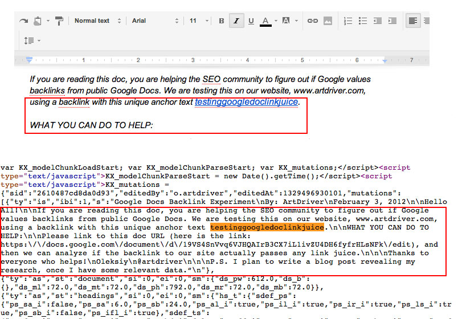Select Center align icon

[x=427, y=21]
